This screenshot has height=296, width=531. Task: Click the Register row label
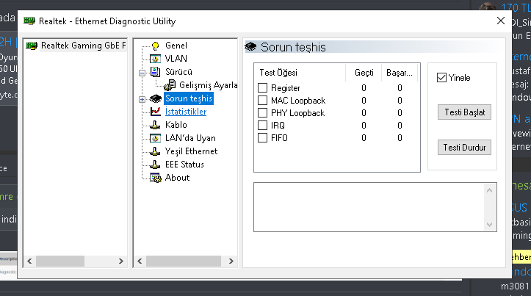(286, 88)
